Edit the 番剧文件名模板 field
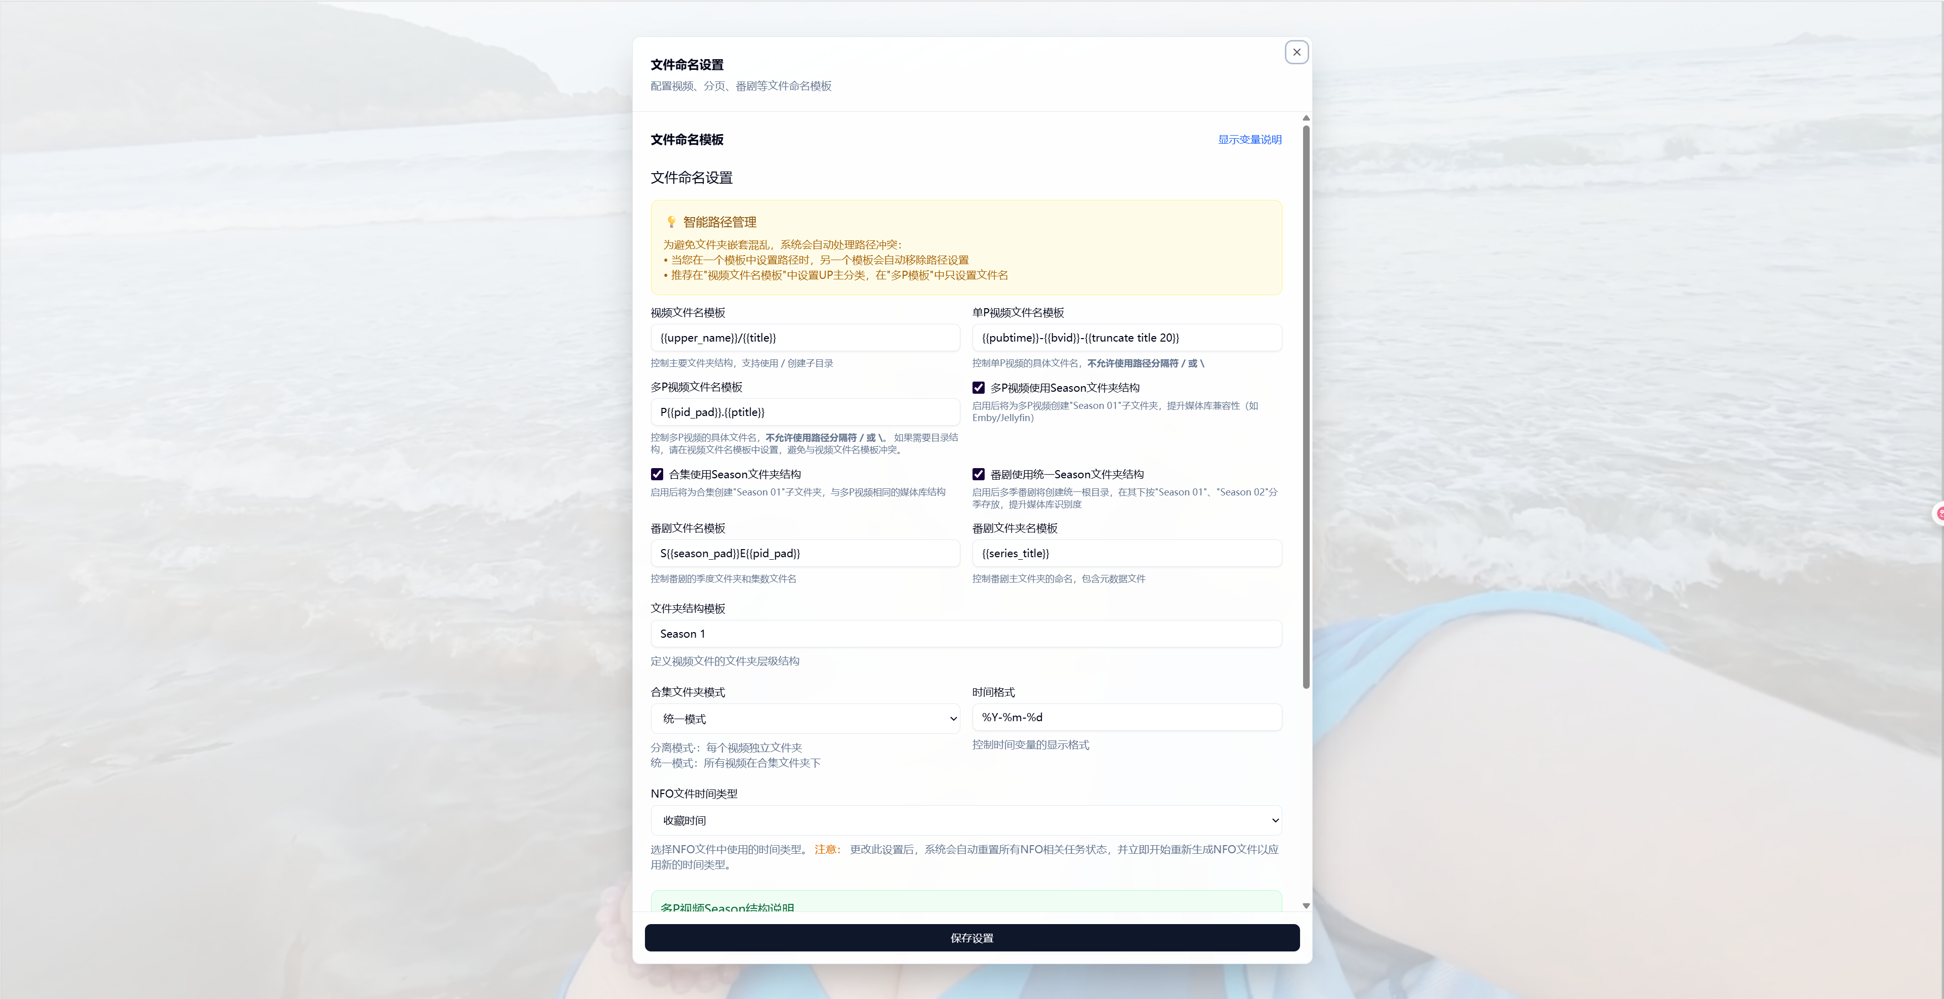This screenshot has height=999, width=1944. pos(804,553)
